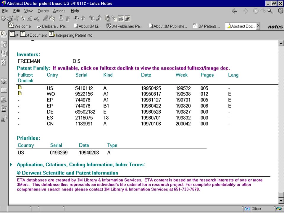Screen dimensions: 284x213
Task: Close the Abstract Doc tab
Action: coord(258,25)
